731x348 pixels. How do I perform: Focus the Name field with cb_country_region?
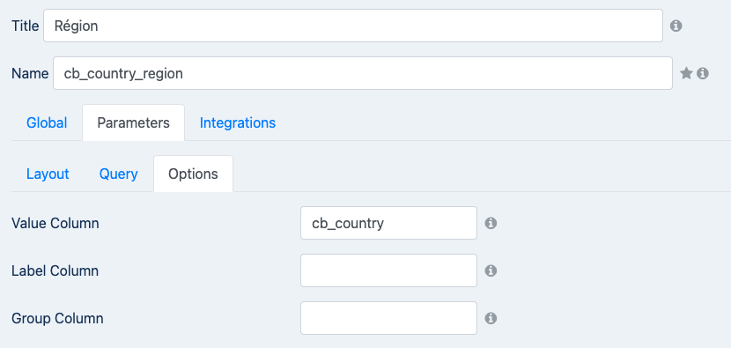click(x=363, y=73)
